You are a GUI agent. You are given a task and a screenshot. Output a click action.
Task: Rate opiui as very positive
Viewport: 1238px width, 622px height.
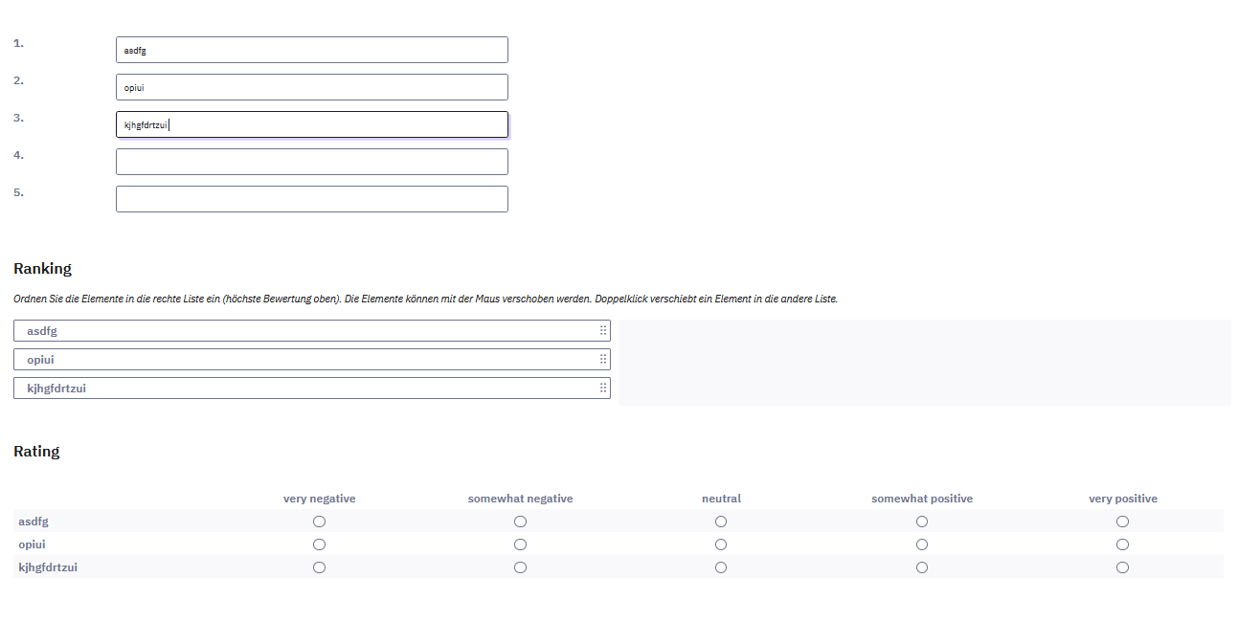pos(1122,544)
